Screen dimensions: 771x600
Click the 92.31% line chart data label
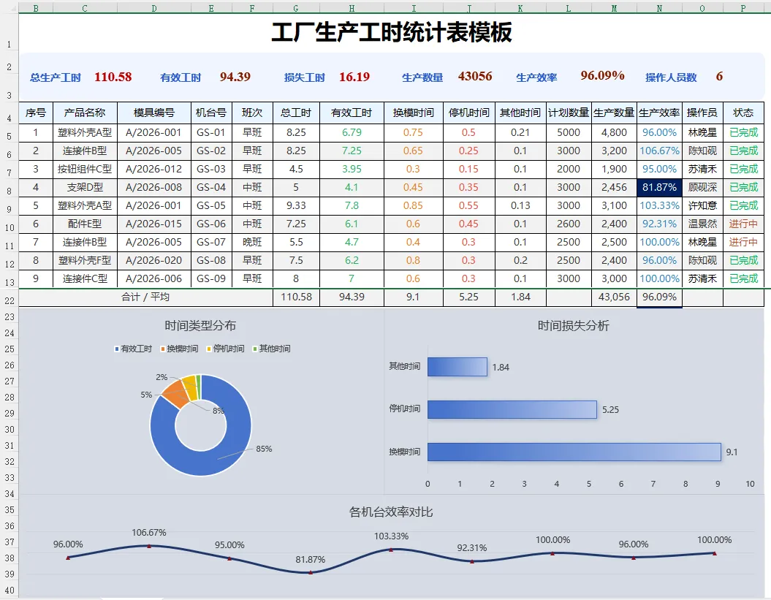tap(472, 548)
